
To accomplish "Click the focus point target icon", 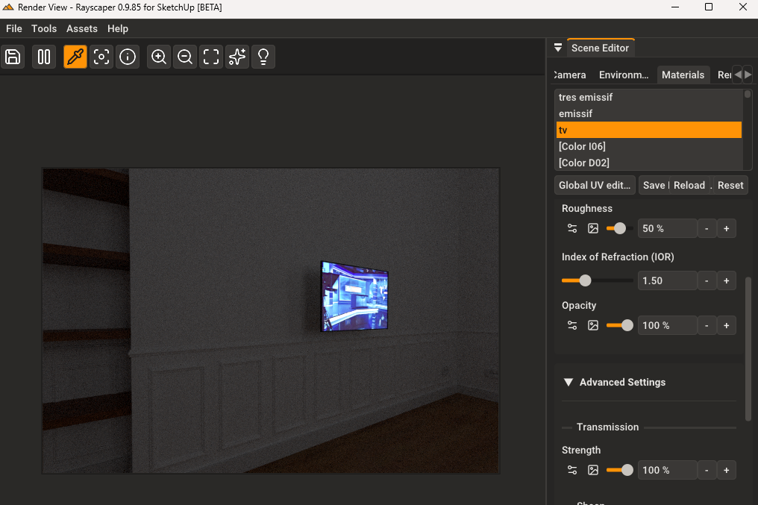I will pos(101,57).
